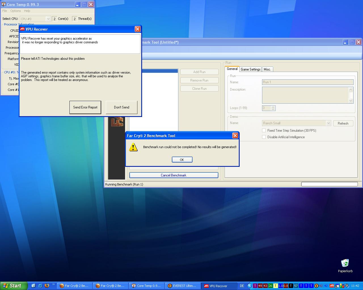The image size is (363, 290).
Task: Open the Misc. tab
Action: [x=267, y=69]
